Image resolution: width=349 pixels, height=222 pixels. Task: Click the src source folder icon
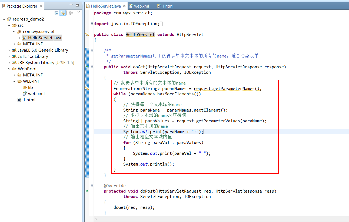(14, 25)
